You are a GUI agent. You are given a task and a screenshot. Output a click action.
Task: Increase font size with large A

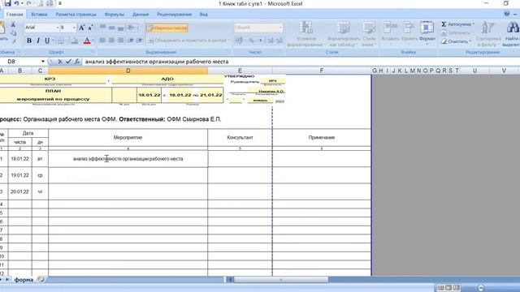pyautogui.click(x=81, y=28)
